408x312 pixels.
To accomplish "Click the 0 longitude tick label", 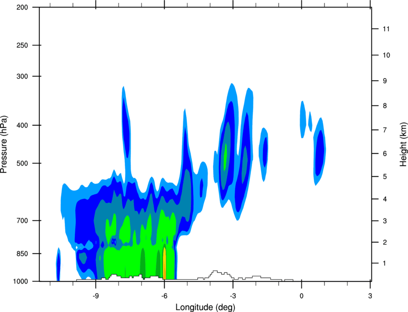I will click(x=301, y=296).
